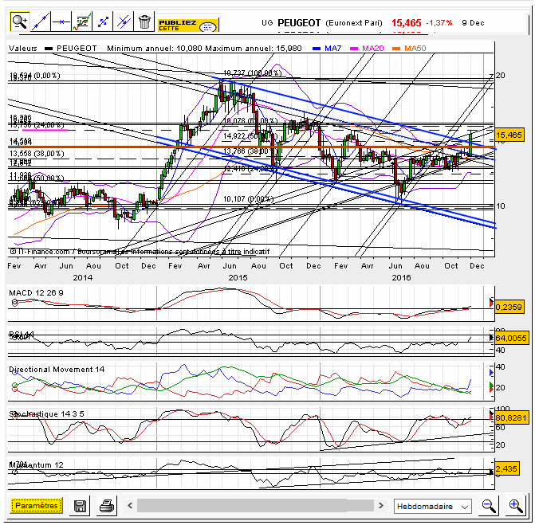
Task: Click the Publiez cette analyse button
Action: pyautogui.click(x=187, y=25)
